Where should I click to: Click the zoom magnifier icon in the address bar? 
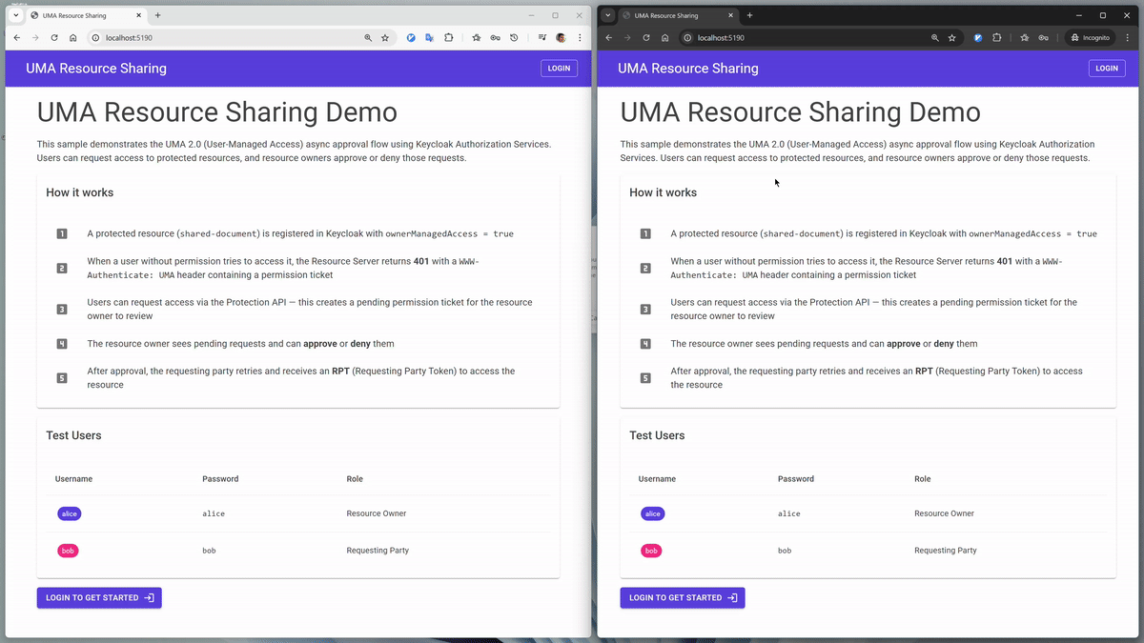click(x=368, y=37)
